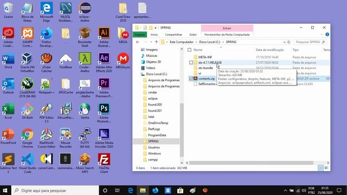Open the XAMPP Control Panel shortcut
347x195 pixels.
[28, 37]
